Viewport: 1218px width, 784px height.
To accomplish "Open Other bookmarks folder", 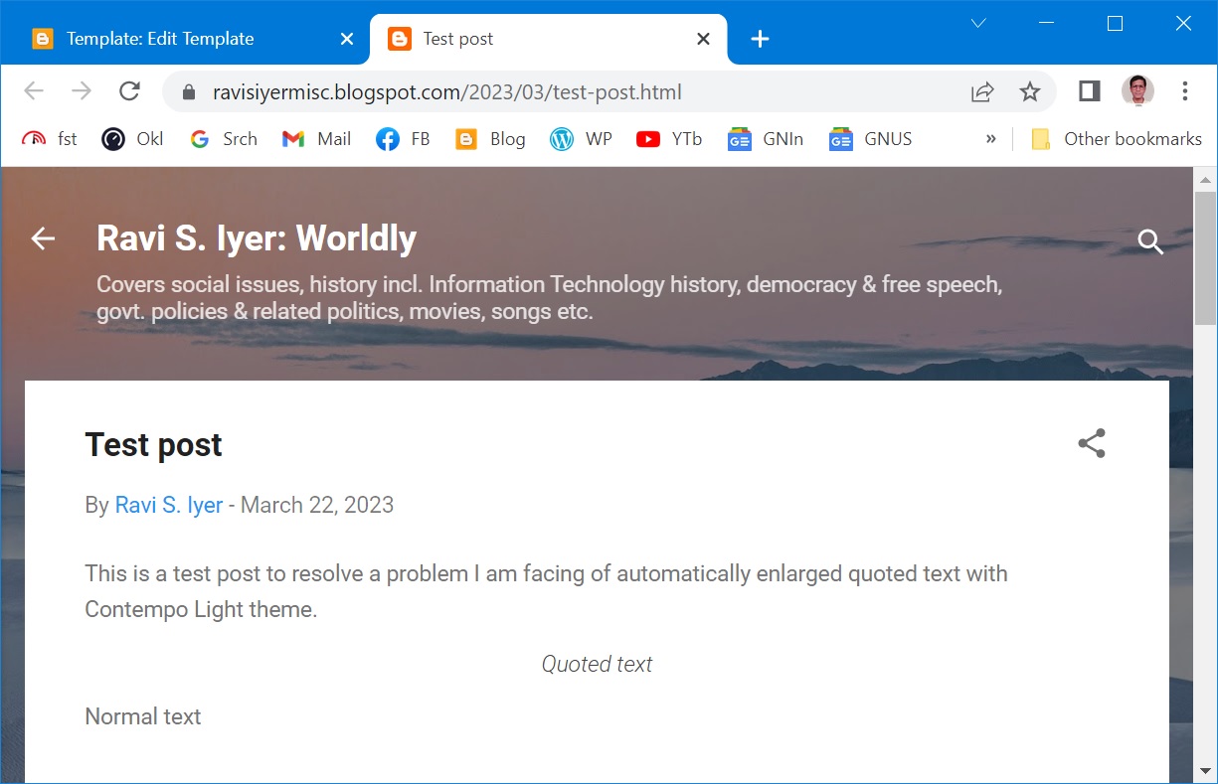I will click(1117, 139).
